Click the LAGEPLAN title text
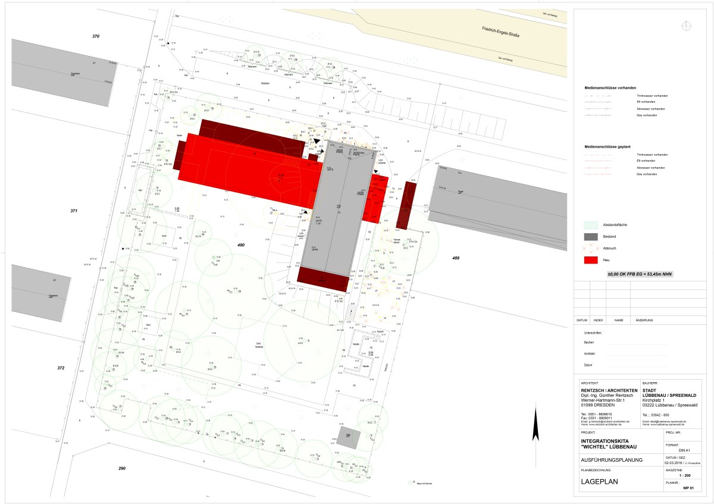 pos(601,483)
